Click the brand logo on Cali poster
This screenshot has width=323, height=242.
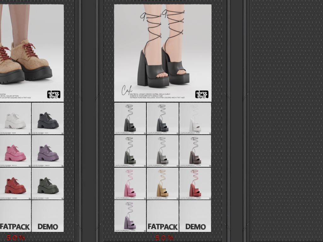click(202, 94)
